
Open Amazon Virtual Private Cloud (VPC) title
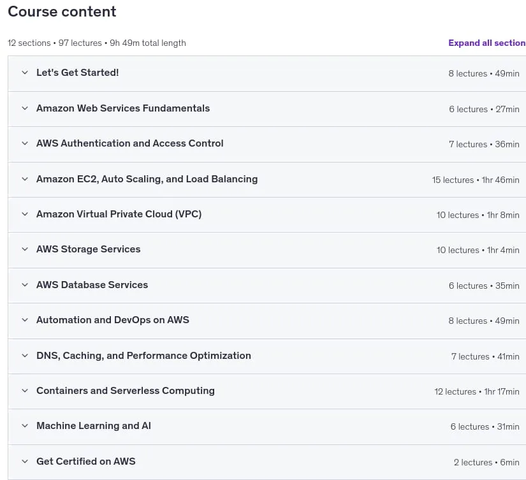[119, 214]
